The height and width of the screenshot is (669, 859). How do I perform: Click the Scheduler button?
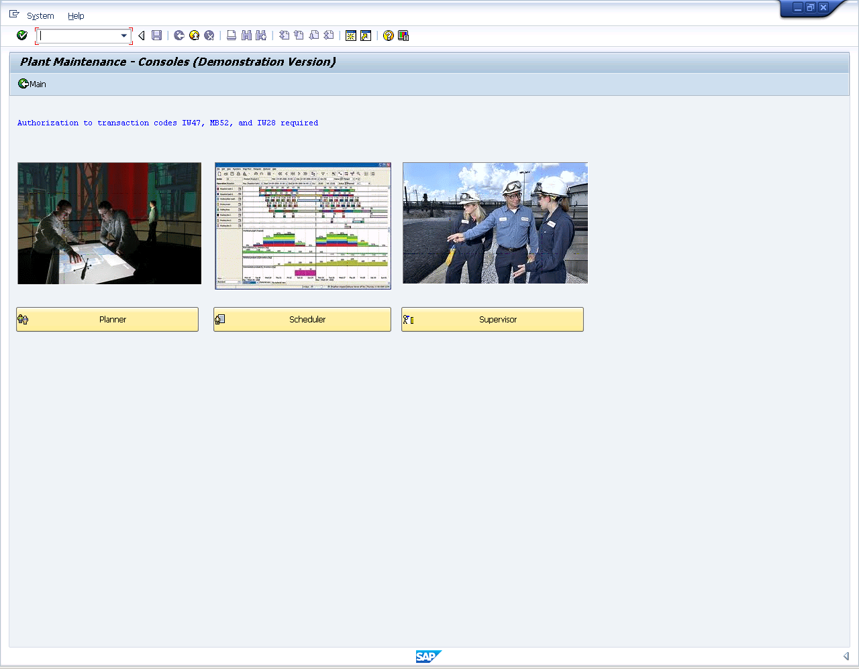pyautogui.click(x=302, y=320)
